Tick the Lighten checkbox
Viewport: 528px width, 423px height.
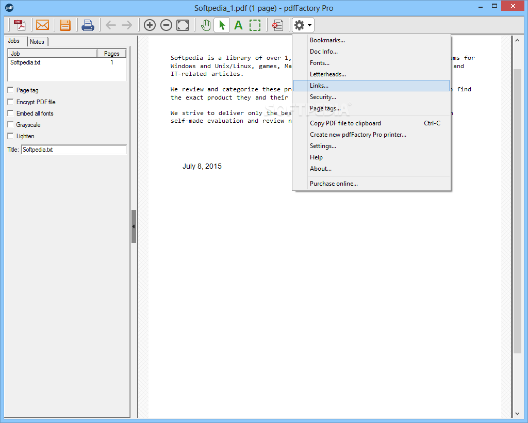click(10, 136)
